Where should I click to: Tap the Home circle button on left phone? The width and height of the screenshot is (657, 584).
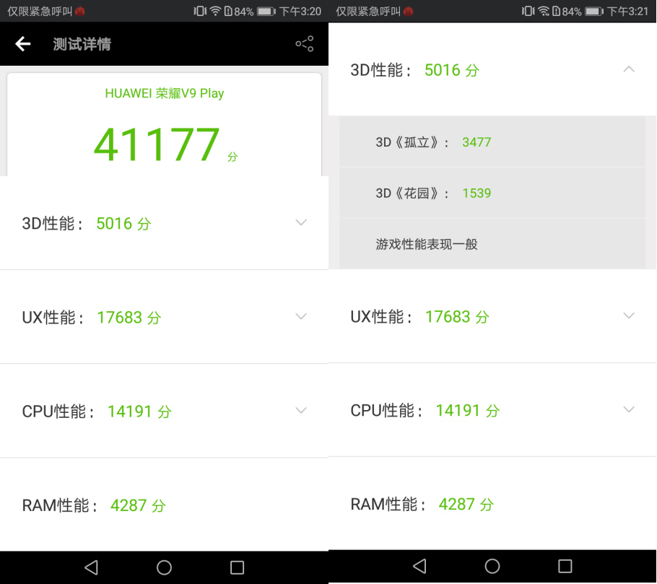click(x=164, y=567)
